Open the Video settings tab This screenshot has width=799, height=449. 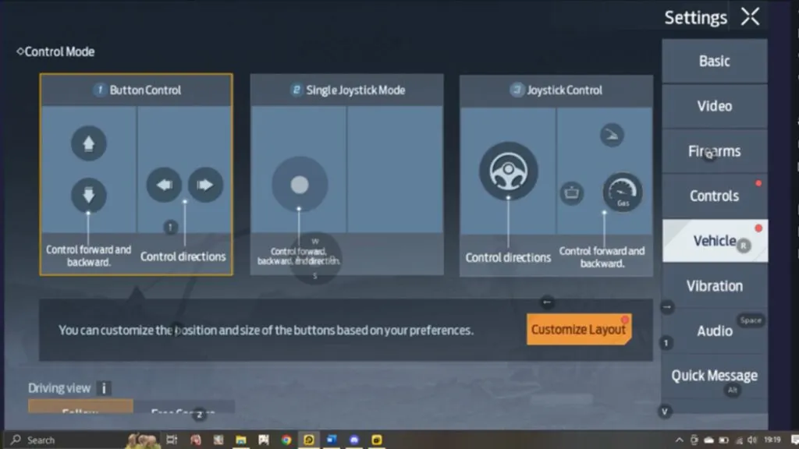(x=715, y=106)
